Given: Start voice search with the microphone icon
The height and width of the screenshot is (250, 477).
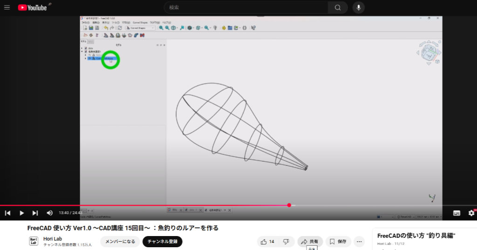Looking at the screenshot, I should [358, 7].
